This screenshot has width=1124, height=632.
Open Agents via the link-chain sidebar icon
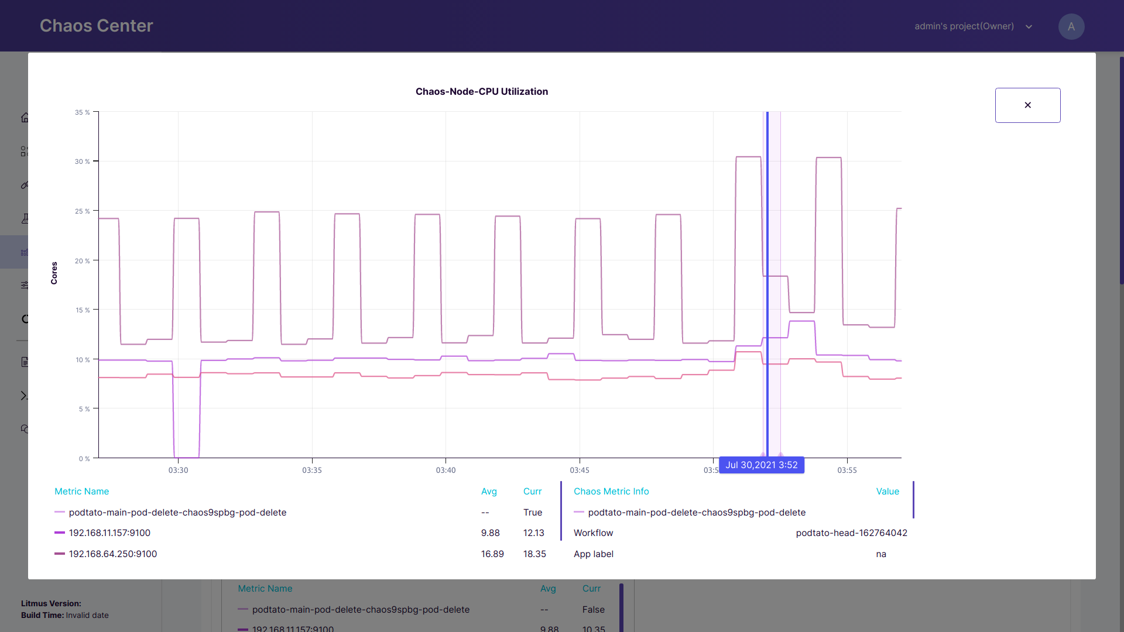point(25,185)
